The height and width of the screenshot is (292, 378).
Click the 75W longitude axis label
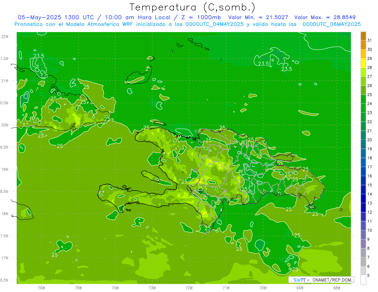(x=78, y=288)
